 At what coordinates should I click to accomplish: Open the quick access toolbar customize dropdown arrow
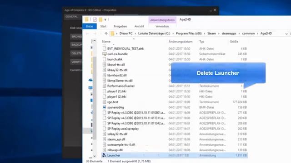(105, 19)
